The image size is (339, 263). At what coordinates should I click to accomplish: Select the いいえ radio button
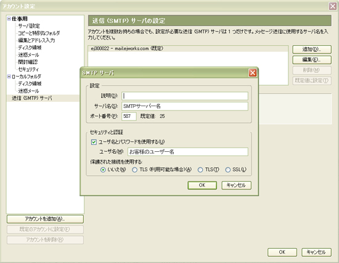[x=103, y=170]
